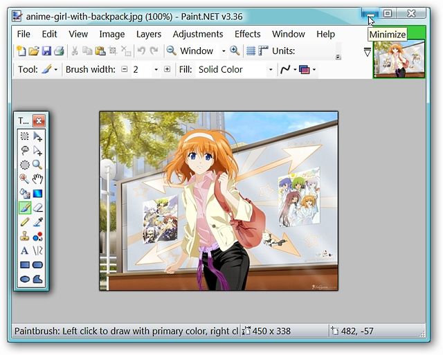This screenshot has width=443, height=355.
Task: Select the Magic Wand tool
Action: click(x=25, y=179)
